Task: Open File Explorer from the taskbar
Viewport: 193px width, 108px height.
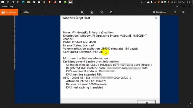Action: point(29,2)
